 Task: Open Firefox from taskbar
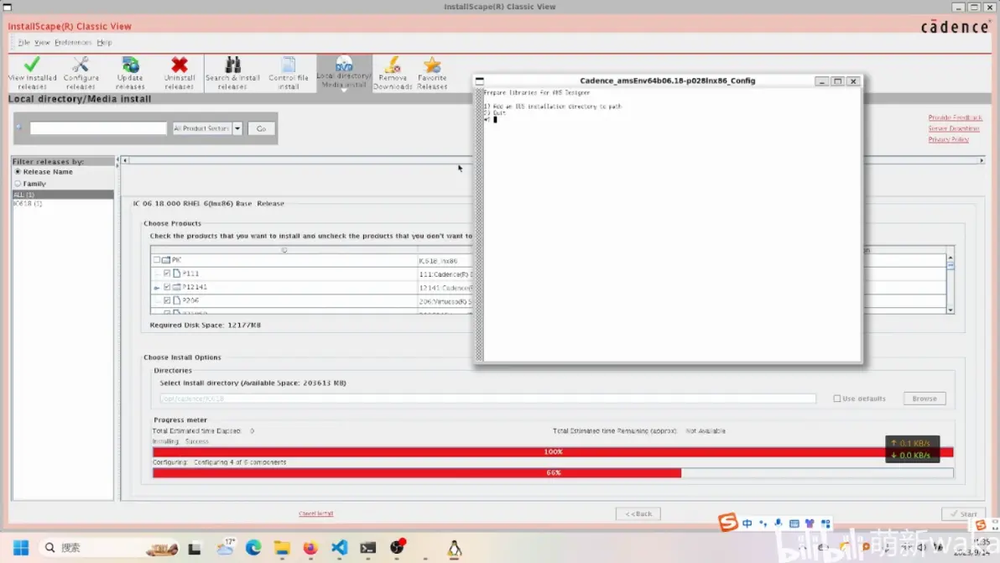pyautogui.click(x=310, y=548)
